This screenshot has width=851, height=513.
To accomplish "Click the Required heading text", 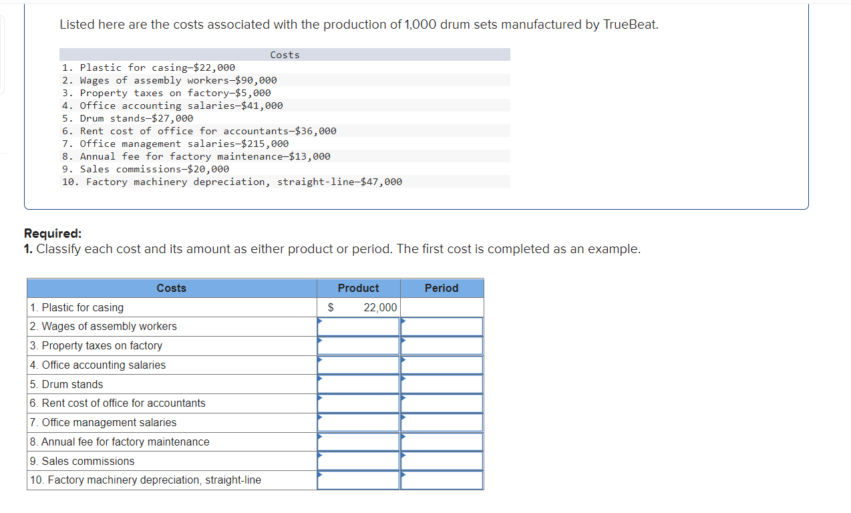I will 49,233.
